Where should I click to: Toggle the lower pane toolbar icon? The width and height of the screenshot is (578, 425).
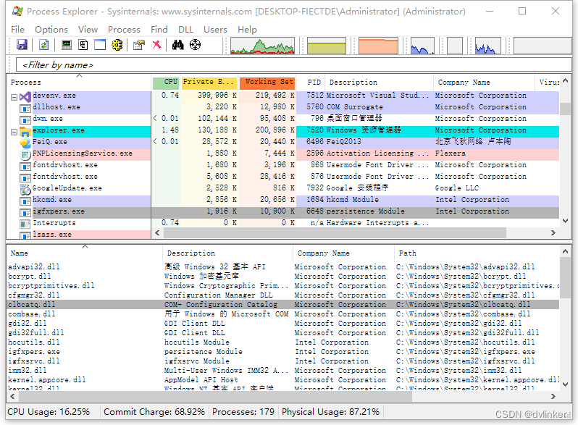(100, 45)
